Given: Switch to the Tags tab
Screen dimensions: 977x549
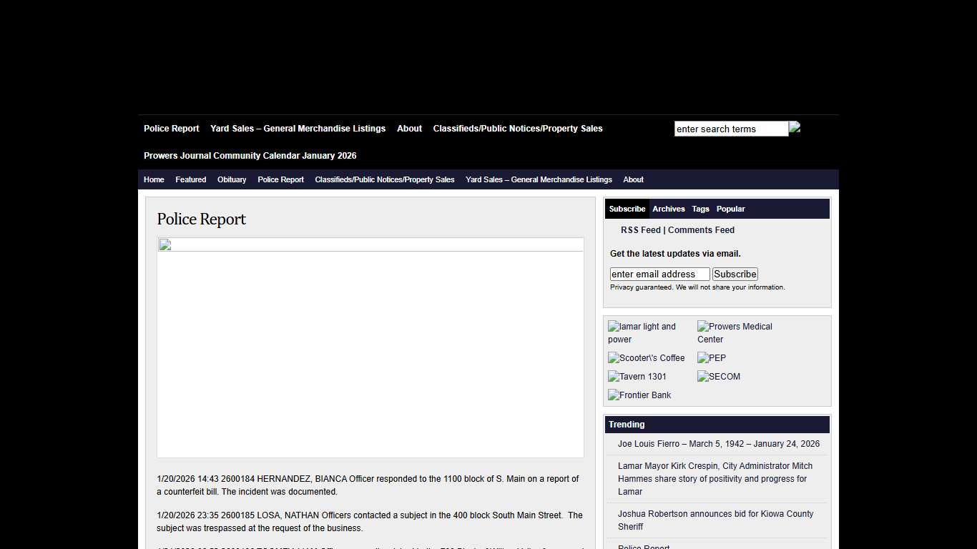Looking at the screenshot, I should pos(700,209).
